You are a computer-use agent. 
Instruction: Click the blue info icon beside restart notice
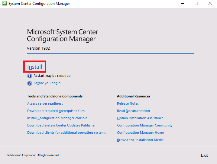[x=30, y=76]
